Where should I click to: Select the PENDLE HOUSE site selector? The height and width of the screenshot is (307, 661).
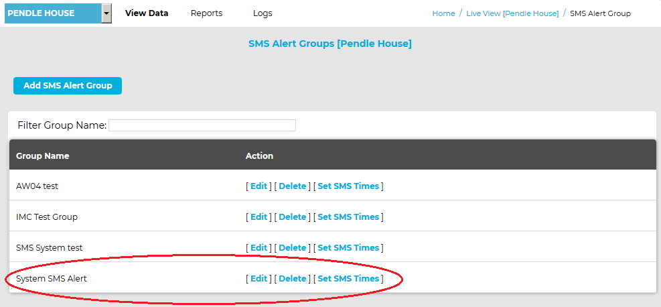(x=58, y=13)
